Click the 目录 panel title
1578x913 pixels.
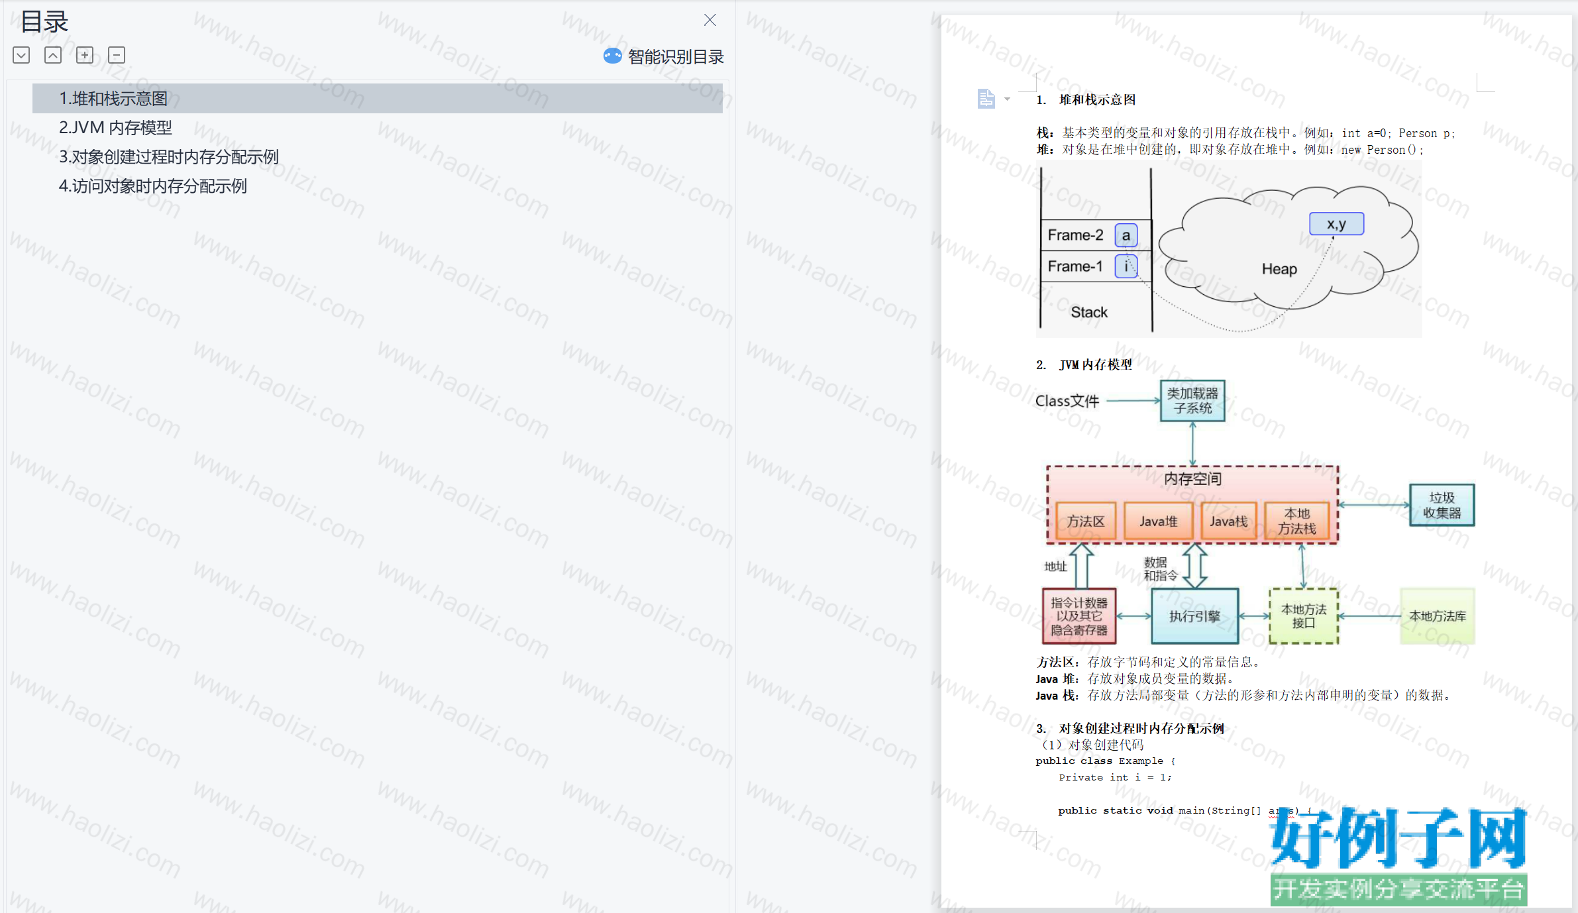tap(44, 22)
